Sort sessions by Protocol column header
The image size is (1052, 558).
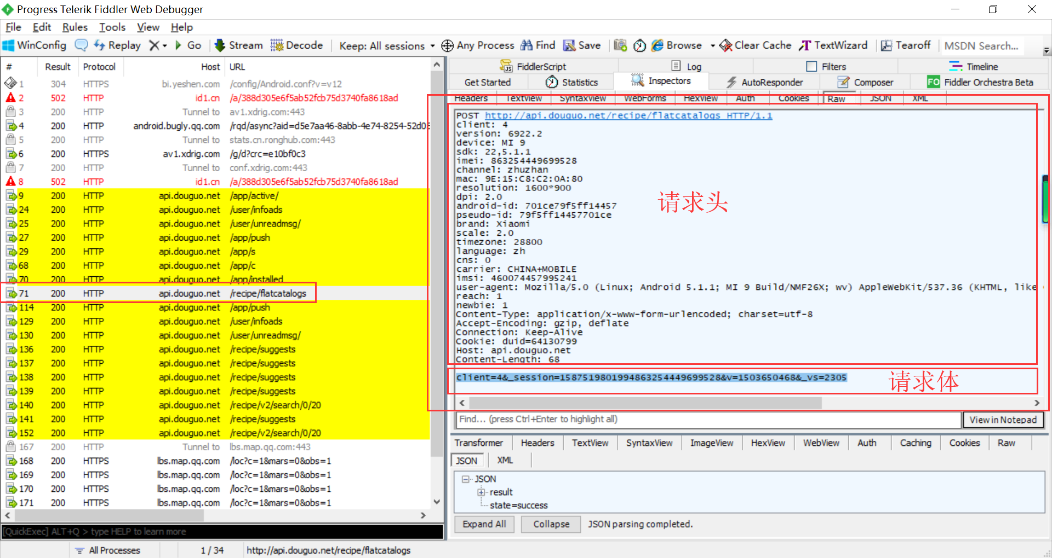tap(99, 67)
